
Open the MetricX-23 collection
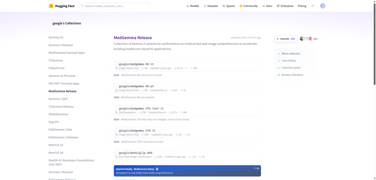(56, 145)
